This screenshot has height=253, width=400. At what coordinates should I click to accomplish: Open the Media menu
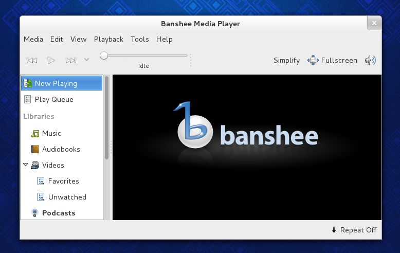click(x=33, y=39)
